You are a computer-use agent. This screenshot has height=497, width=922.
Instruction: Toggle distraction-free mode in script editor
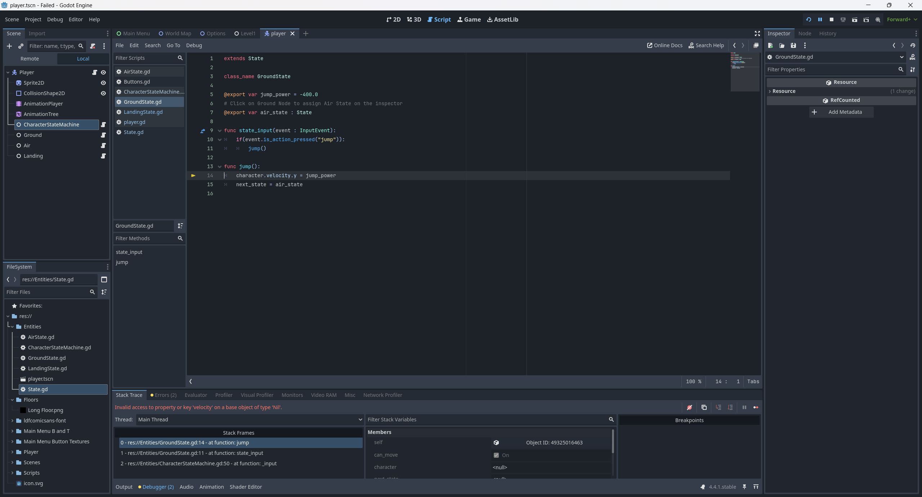[757, 33]
